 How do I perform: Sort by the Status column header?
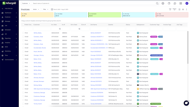tap(128, 25)
